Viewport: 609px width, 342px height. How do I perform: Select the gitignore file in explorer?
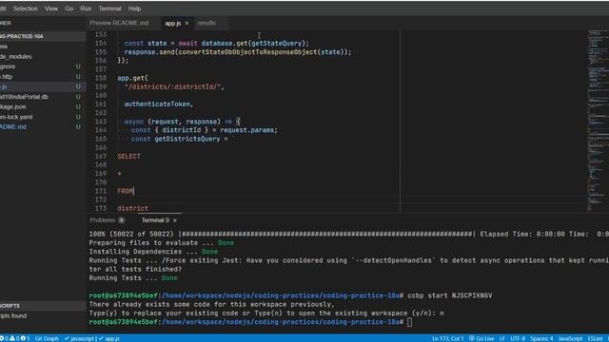[8, 66]
